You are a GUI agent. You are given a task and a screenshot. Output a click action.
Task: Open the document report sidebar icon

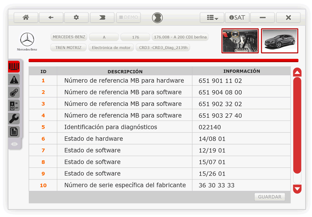click(x=14, y=132)
